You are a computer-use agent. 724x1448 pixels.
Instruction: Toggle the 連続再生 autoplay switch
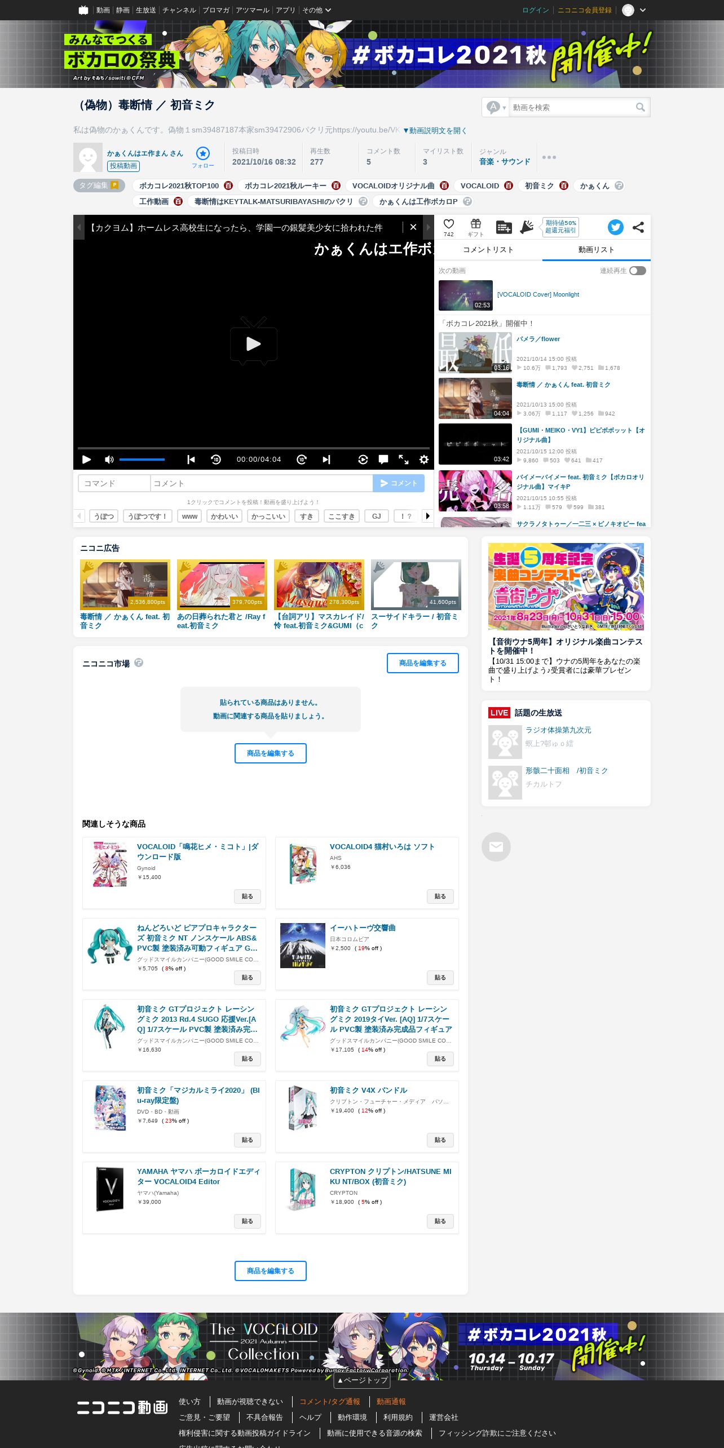pos(638,271)
